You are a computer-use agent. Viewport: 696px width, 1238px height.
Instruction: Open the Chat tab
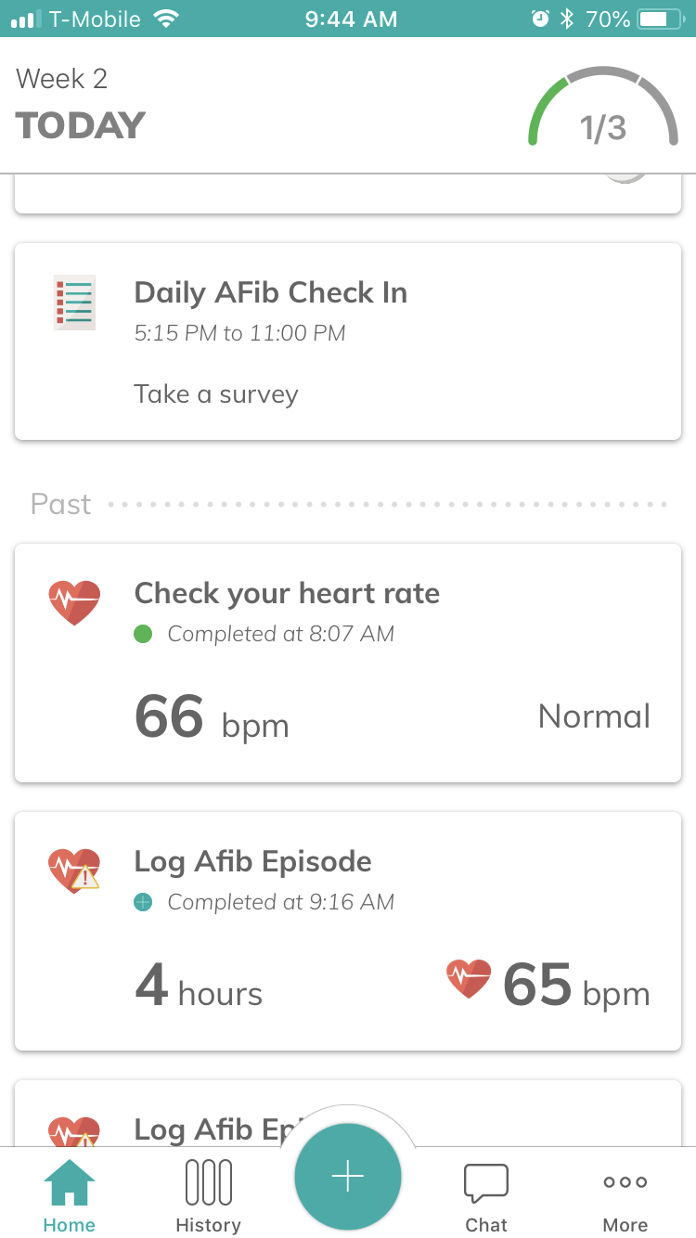pyautogui.click(x=486, y=1184)
